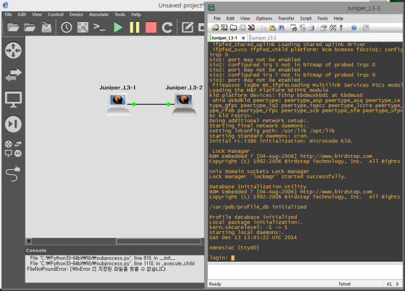Switch to Juniper_L3-2 session tab

coord(264,38)
